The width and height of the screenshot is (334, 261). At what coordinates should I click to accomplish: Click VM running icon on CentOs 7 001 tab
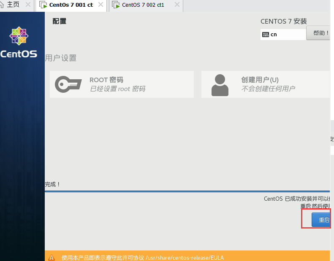[43, 5]
